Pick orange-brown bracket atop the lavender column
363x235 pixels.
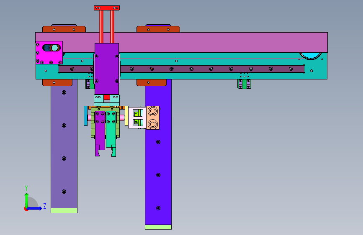coord(57,82)
